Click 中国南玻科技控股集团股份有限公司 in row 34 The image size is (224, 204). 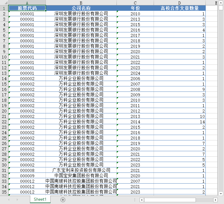(81, 186)
